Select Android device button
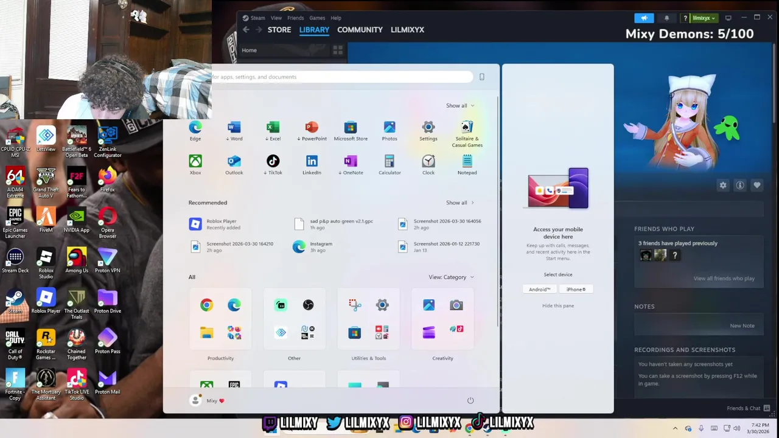The height and width of the screenshot is (438, 779). [x=539, y=290]
